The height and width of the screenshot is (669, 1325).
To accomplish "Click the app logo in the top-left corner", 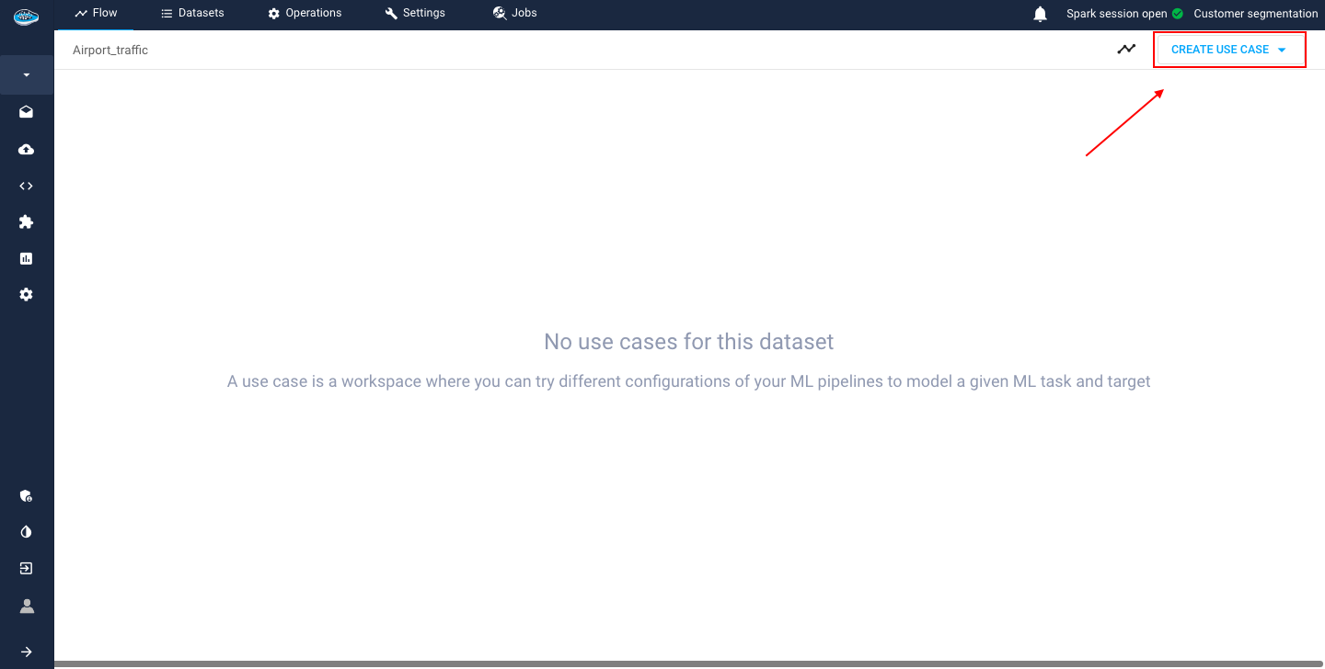I will [26, 15].
